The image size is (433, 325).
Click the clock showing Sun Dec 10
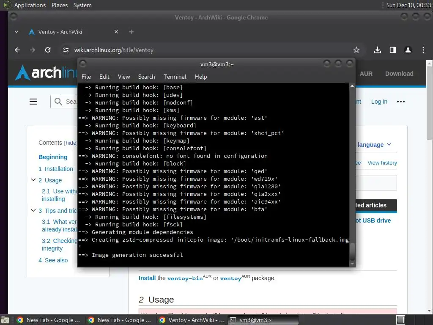408,5
